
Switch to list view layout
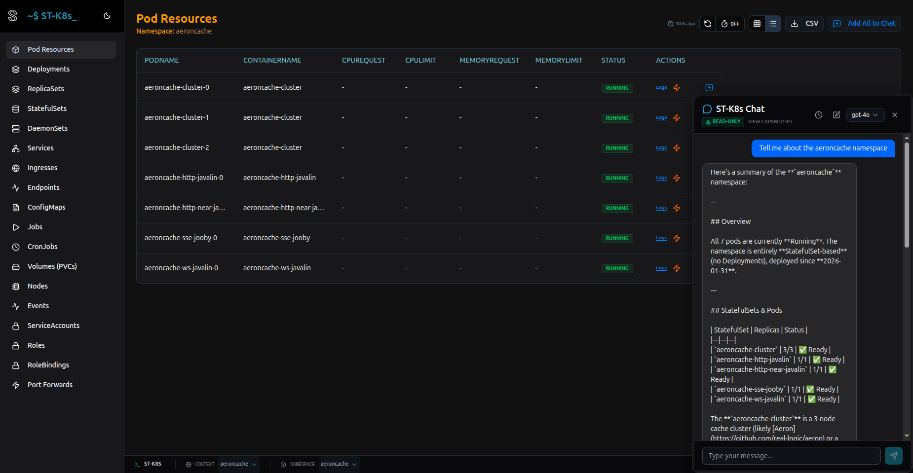pos(773,24)
